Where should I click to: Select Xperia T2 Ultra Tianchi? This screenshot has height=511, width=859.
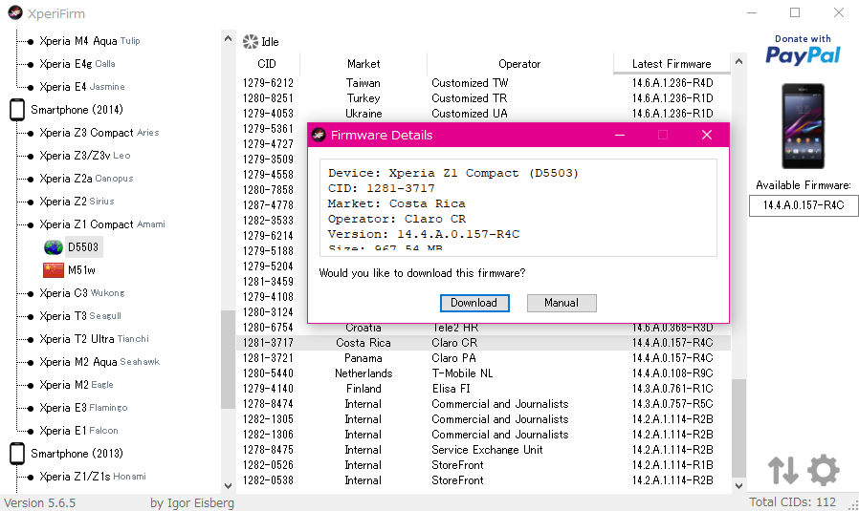pyautogui.click(x=95, y=339)
